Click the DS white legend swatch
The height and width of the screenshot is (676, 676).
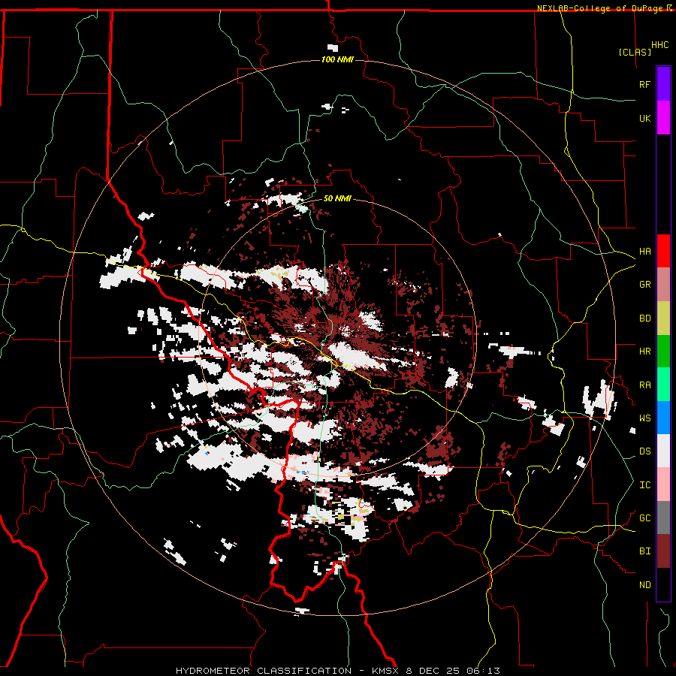click(x=663, y=451)
